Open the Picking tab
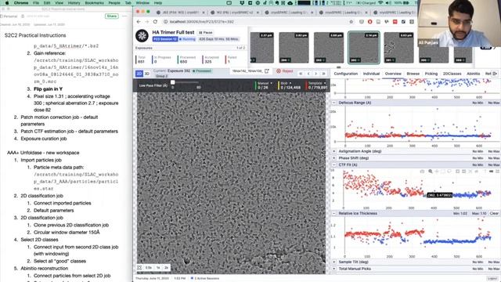501x282 pixels. (x=431, y=74)
